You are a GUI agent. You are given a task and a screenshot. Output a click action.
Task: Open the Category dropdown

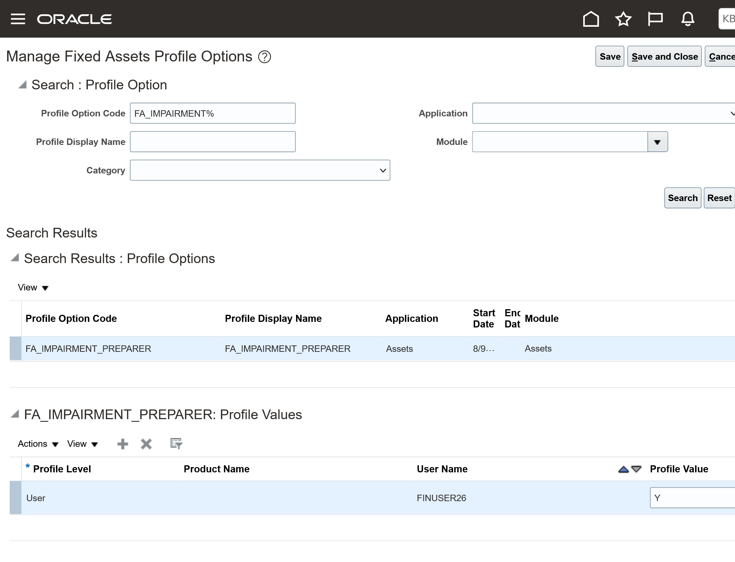260,170
